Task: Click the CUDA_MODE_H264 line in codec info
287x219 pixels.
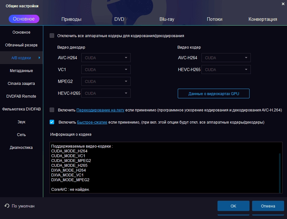Action: point(70,151)
